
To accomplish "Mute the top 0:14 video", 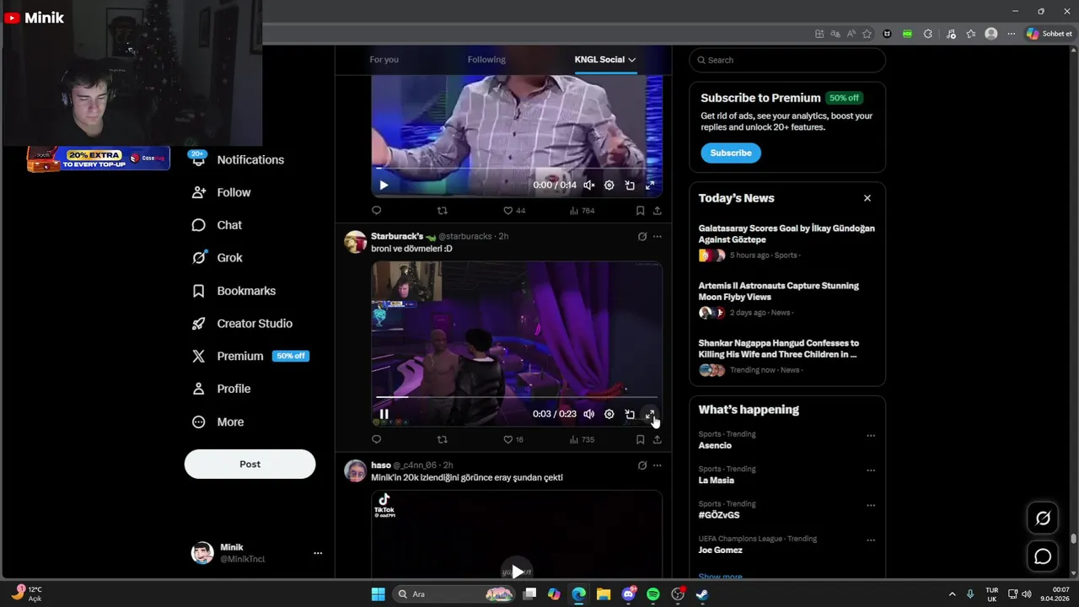I will click(589, 185).
